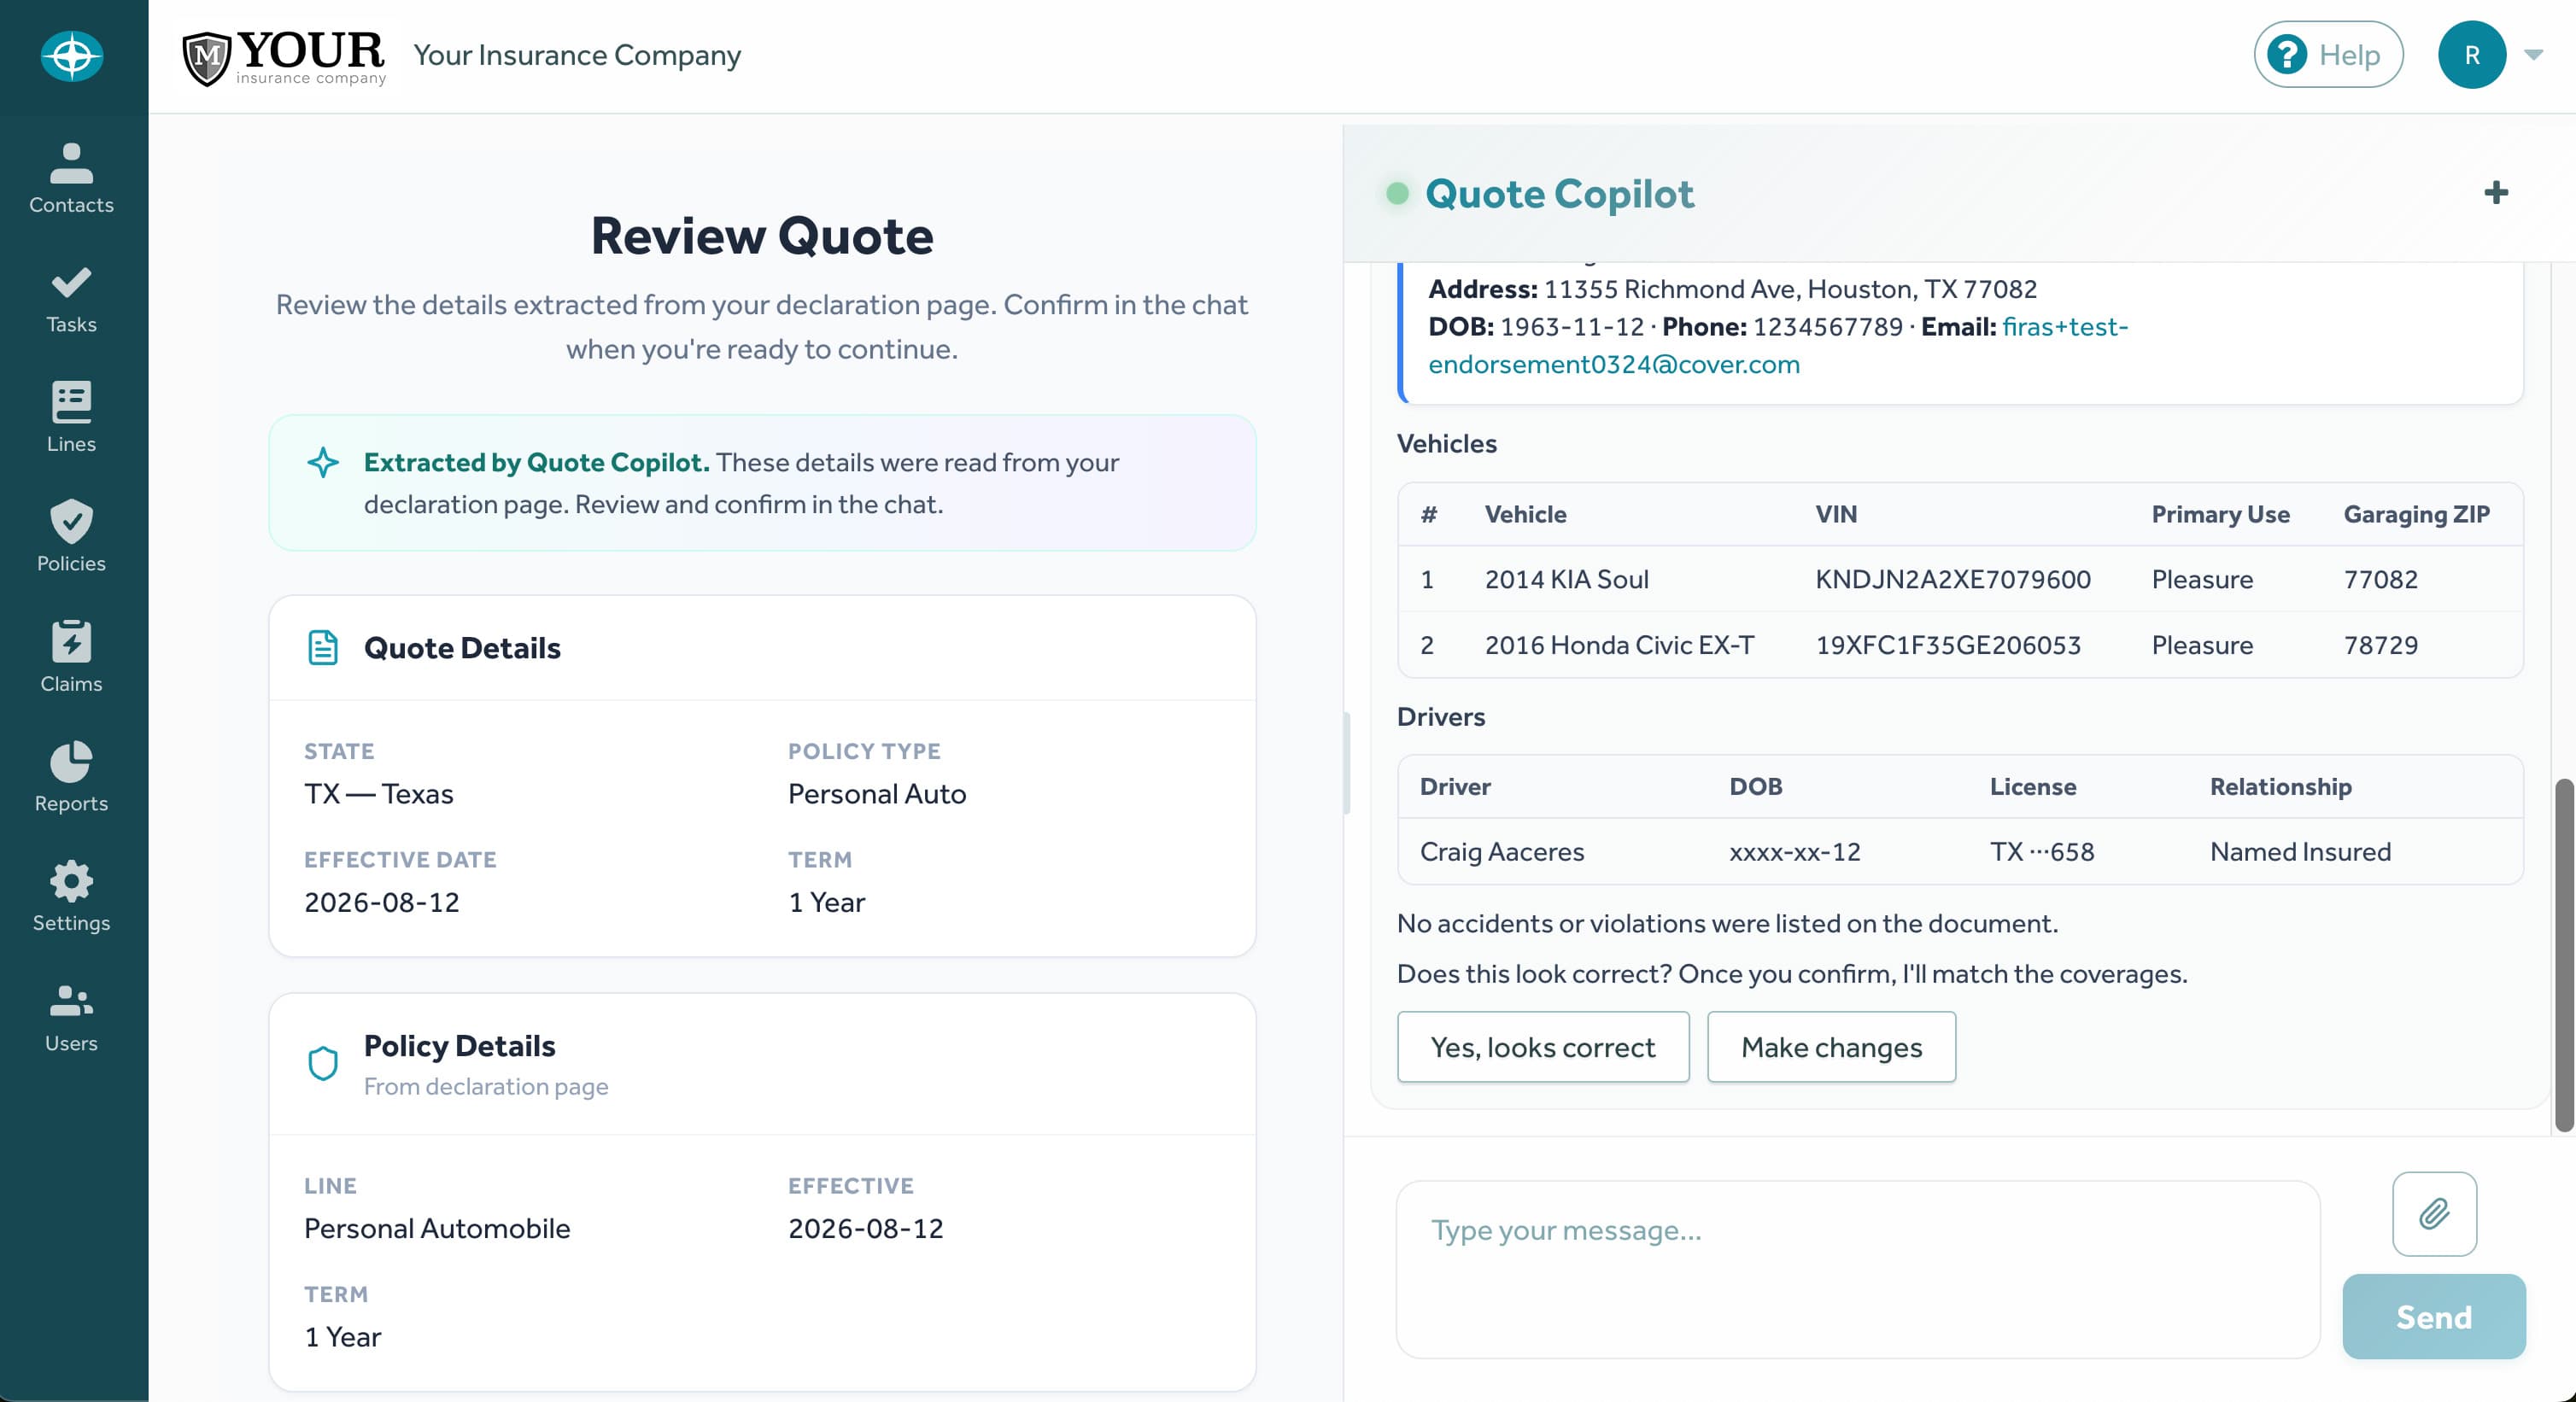
Task: Open the Lines sidebar icon
Action: [x=71, y=402]
